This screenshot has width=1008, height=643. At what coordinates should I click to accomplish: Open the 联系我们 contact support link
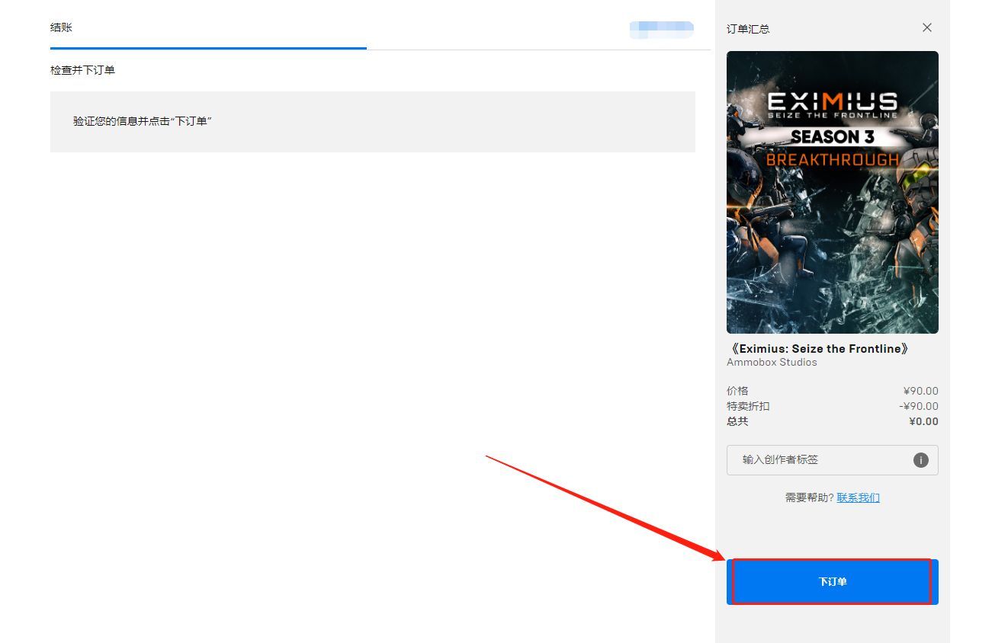pyautogui.click(x=859, y=497)
